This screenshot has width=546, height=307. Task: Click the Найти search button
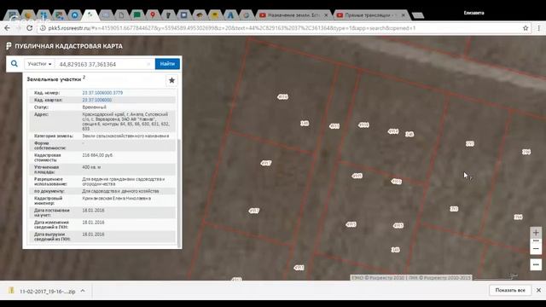(167, 64)
